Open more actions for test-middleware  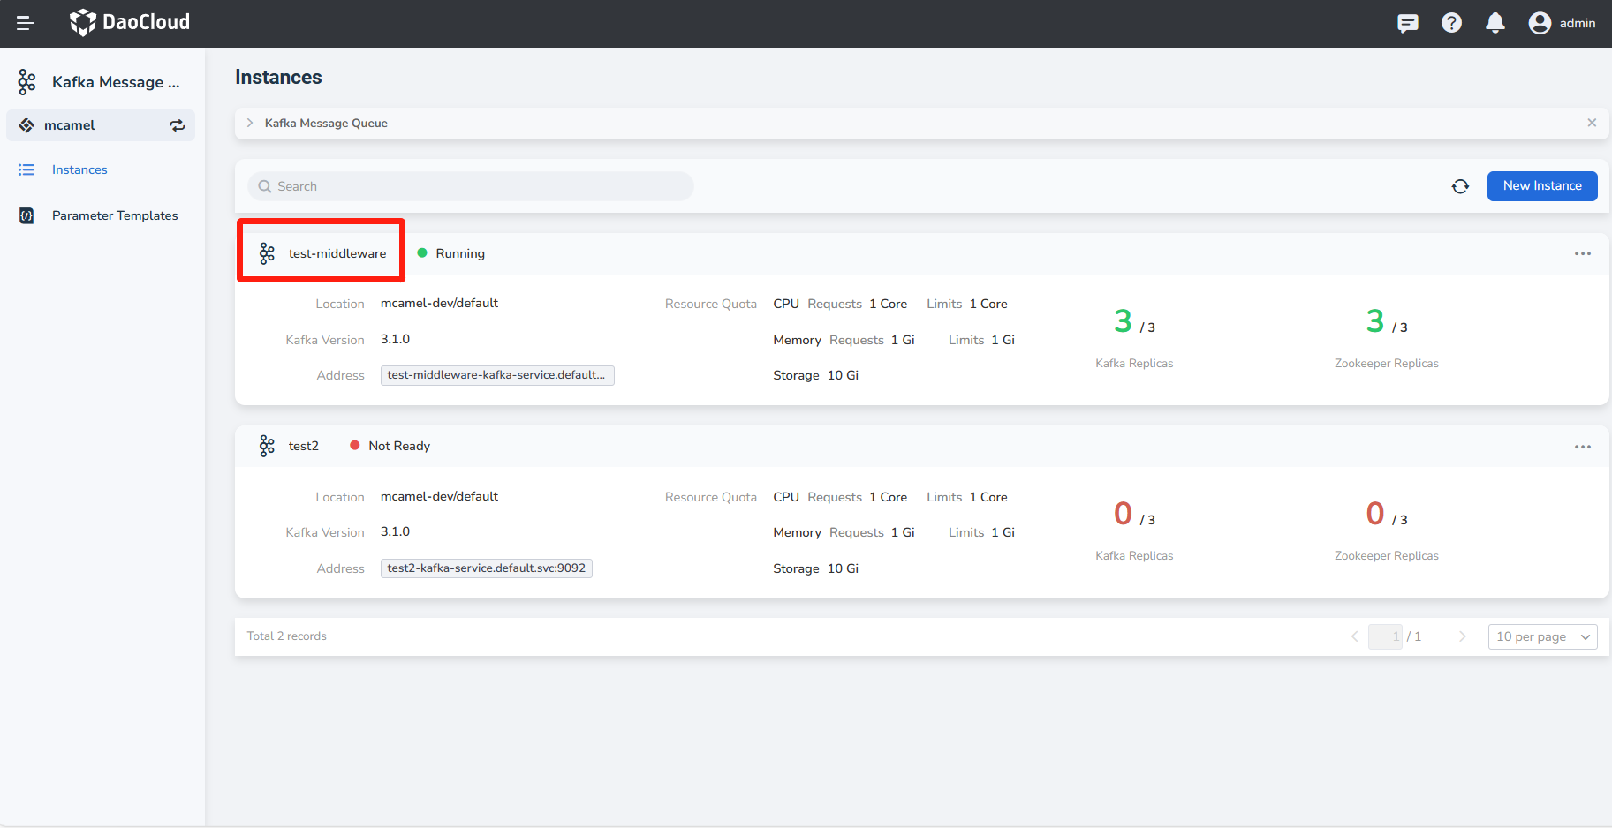pyautogui.click(x=1582, y=253)
